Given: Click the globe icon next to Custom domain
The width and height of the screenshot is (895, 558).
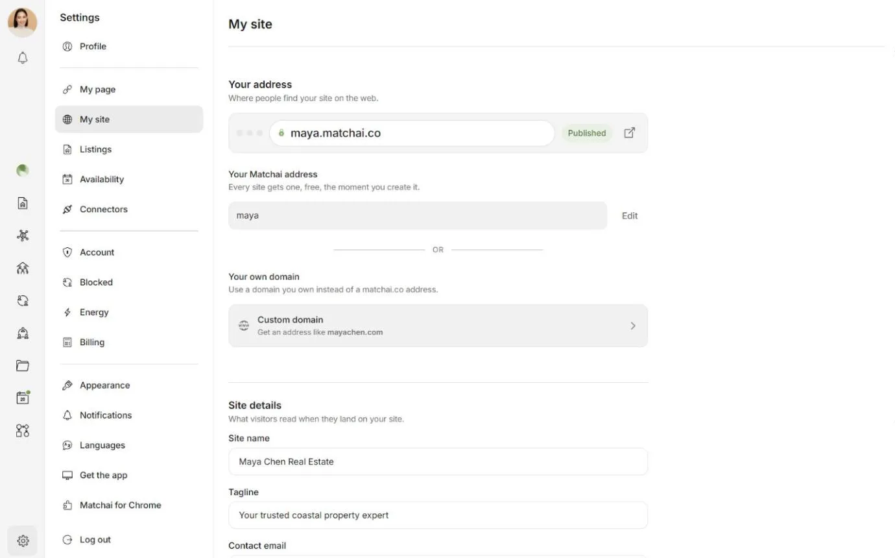Looking at the screenshot, I should click(244, 326).
